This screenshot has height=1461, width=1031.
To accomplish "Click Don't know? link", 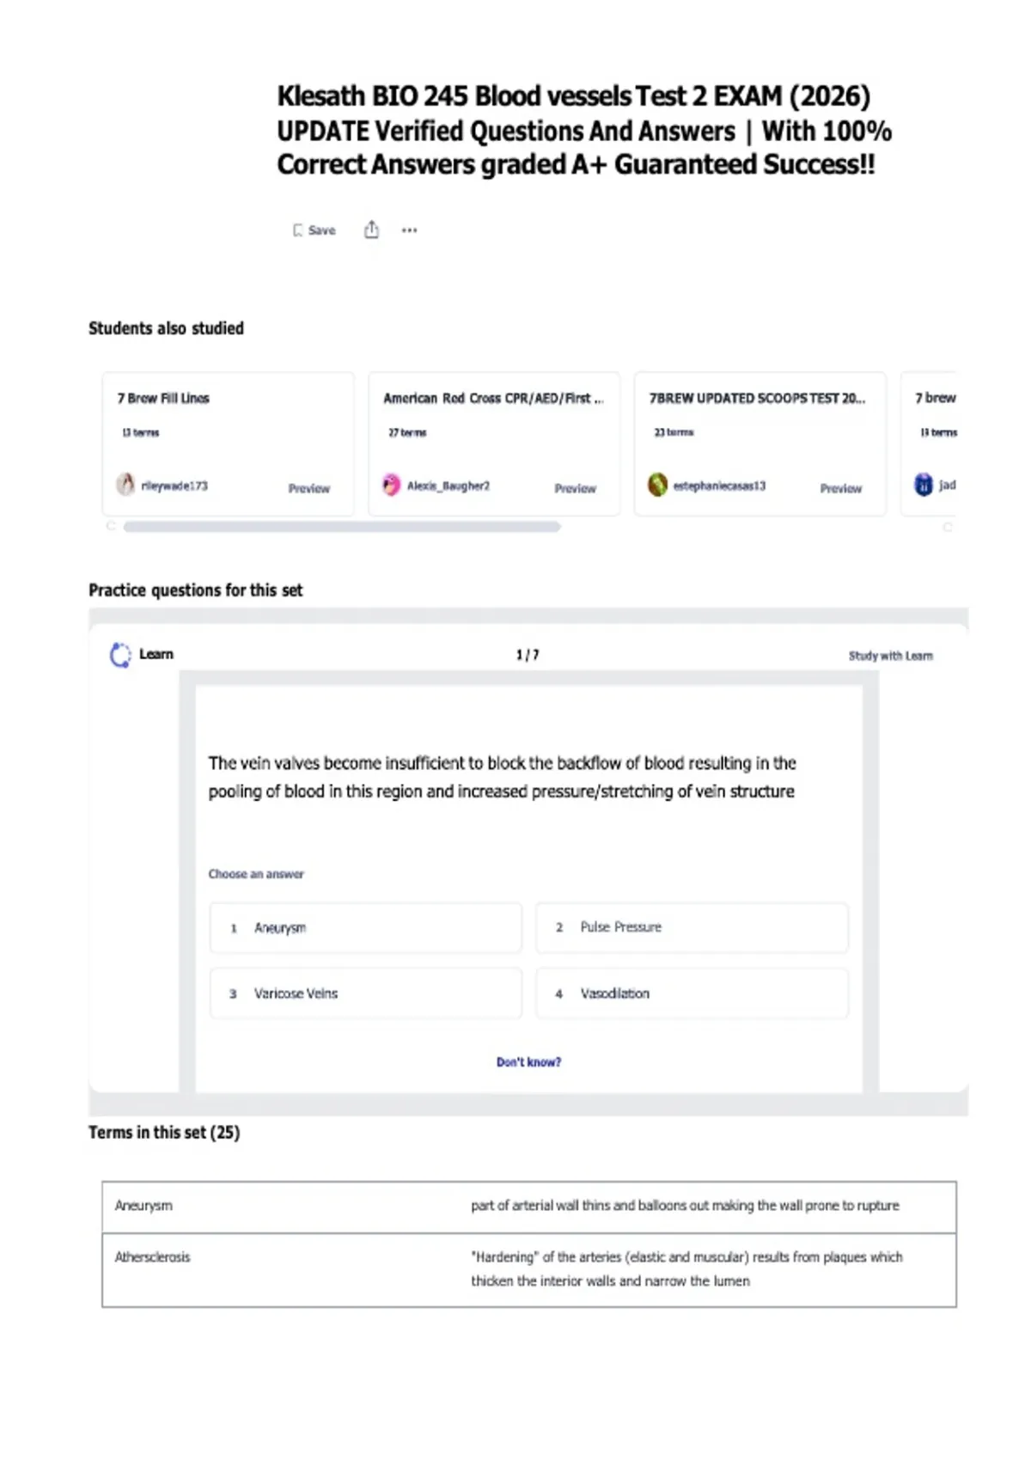I will pyautogui.click(x=528, y=1062).
